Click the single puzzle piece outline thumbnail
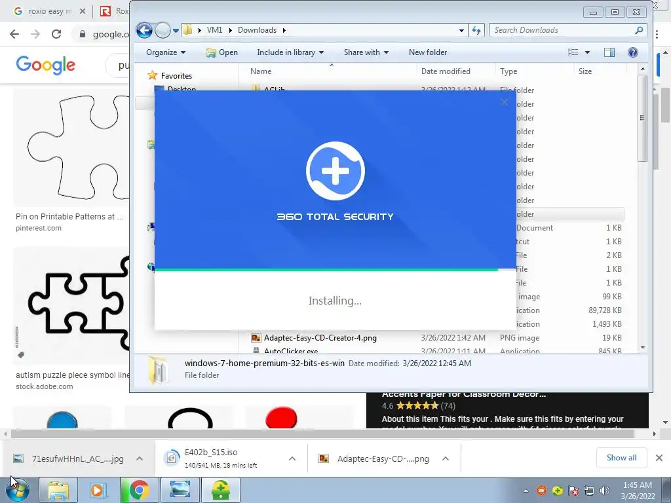 point(71,147)
